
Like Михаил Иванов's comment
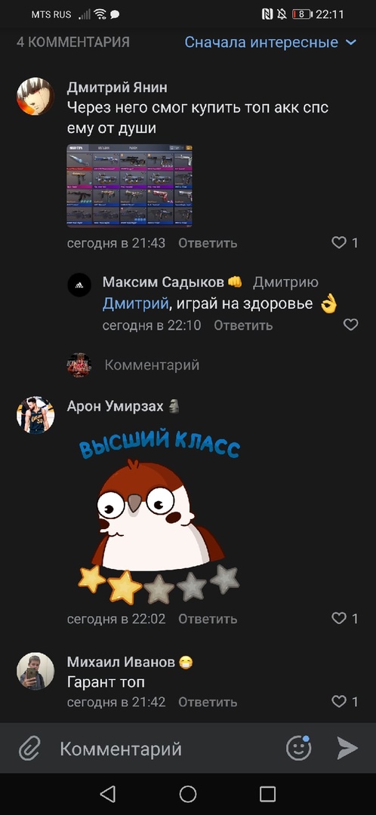345,703
